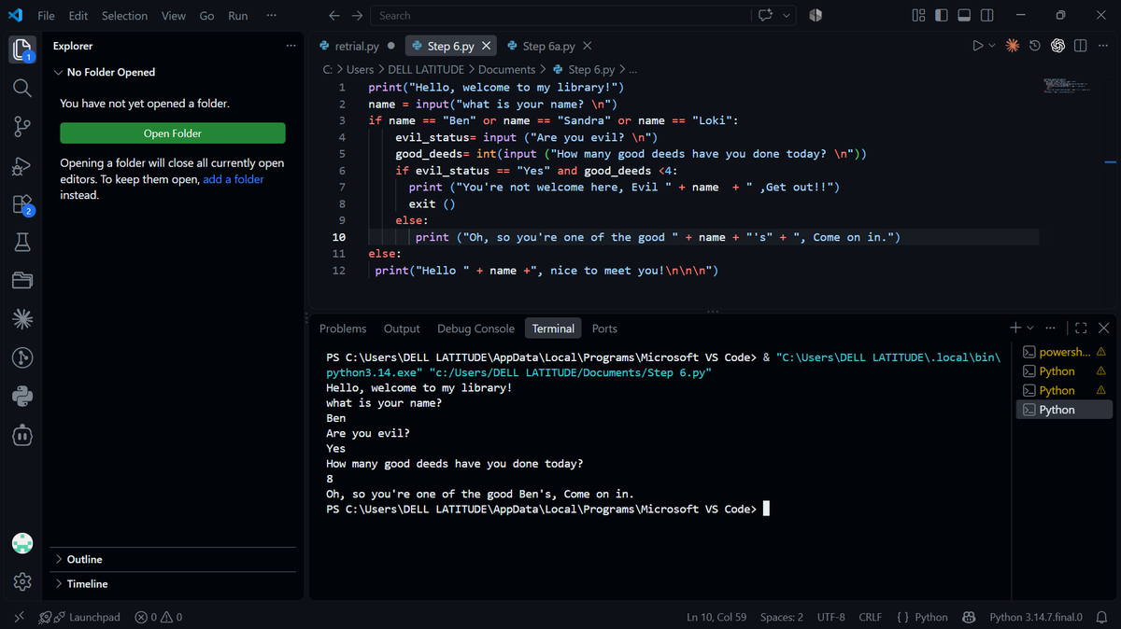Open the Selection menu
Image resolution: width=1121 pixels, height=629 pixels.
[x=124, y=16]
